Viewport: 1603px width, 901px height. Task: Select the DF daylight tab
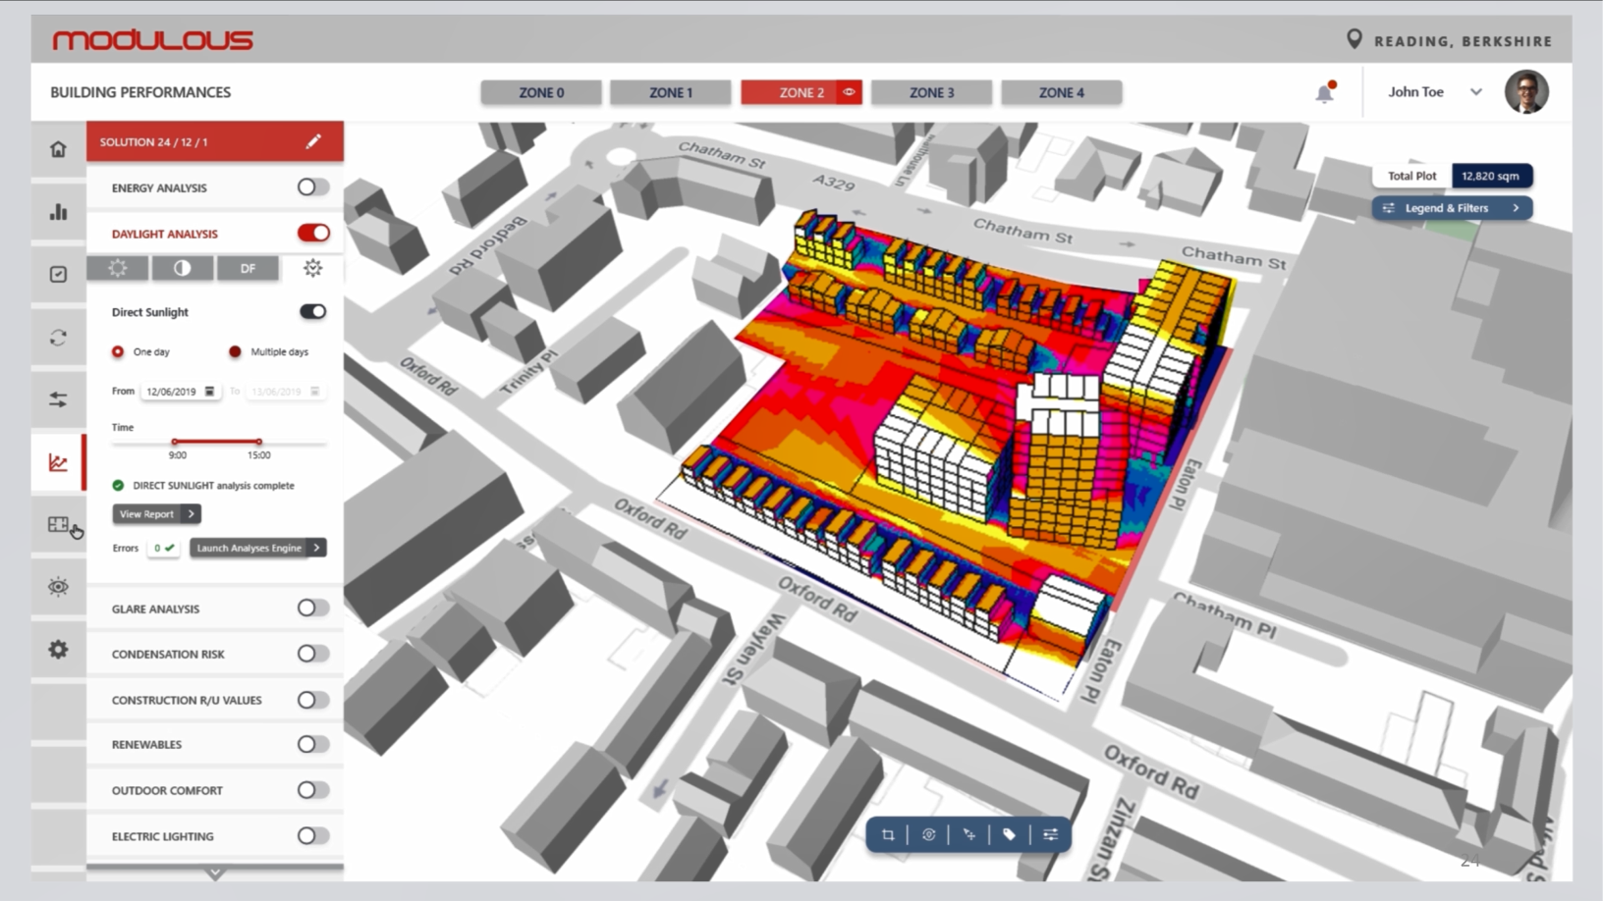click(248, 268)
